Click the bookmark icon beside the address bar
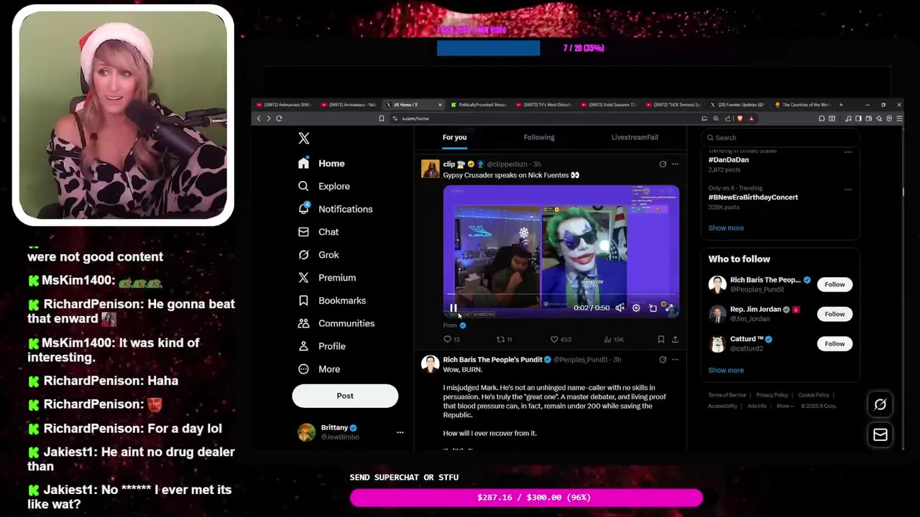This screenshot has height=517, width=920. (x=382, y=118)
